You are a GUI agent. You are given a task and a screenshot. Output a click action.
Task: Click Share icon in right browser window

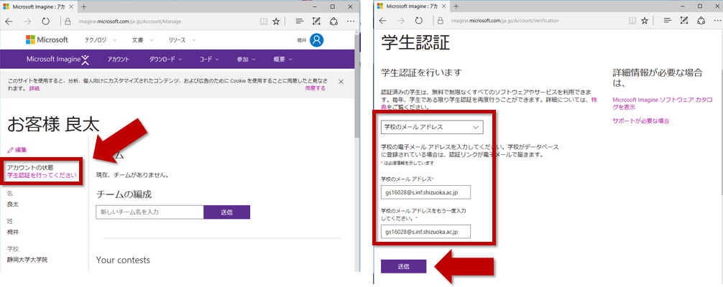click(701, 21)
